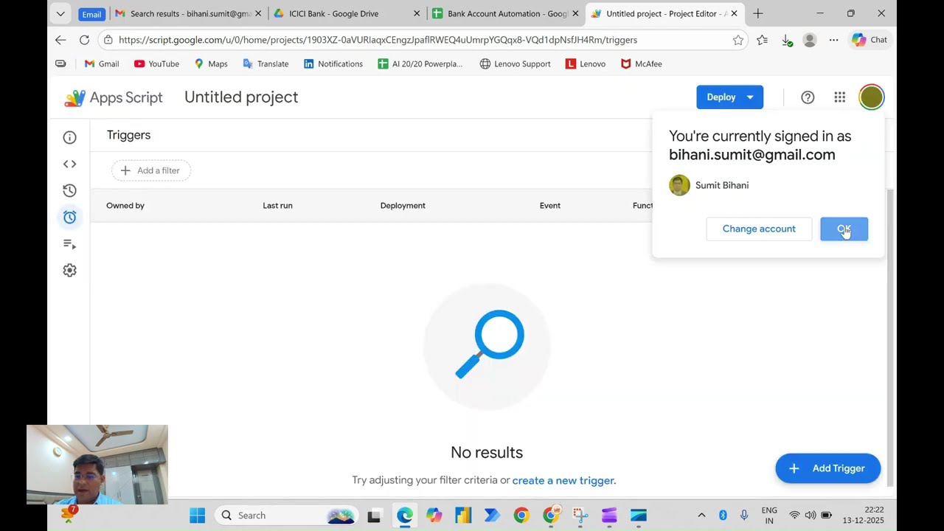Viewport: 944px width, 531px height.
Task: Click the Untitled project title
Action: coord(241,97)
